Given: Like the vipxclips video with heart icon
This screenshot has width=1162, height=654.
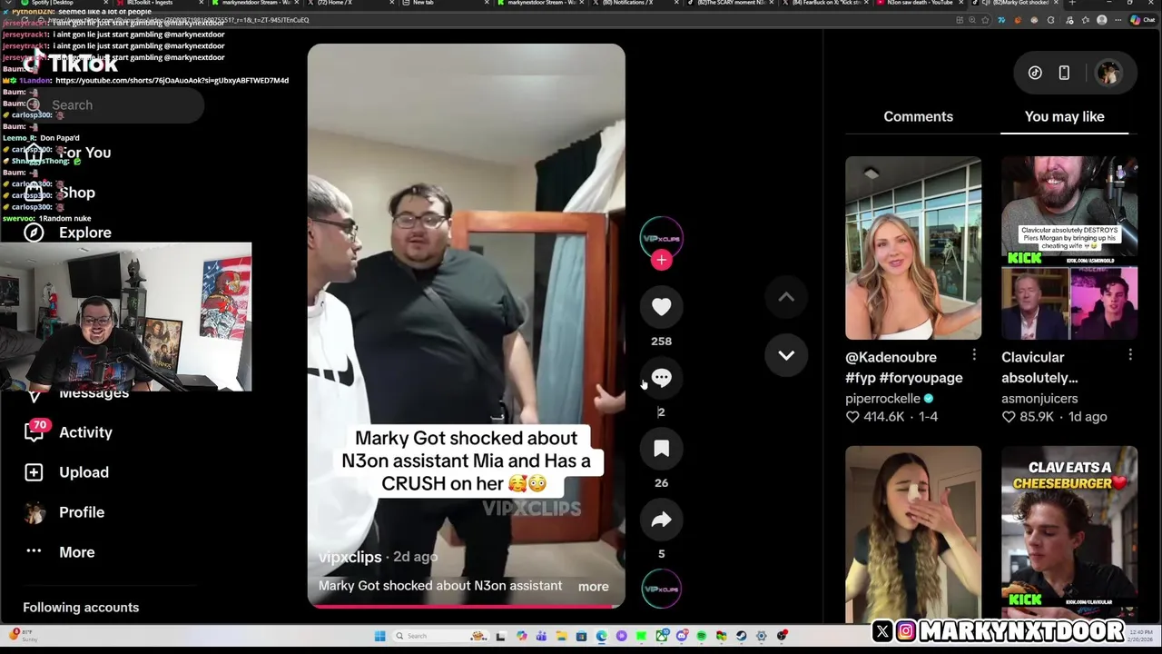Looking at the screenshot, I should click(661, 307).
